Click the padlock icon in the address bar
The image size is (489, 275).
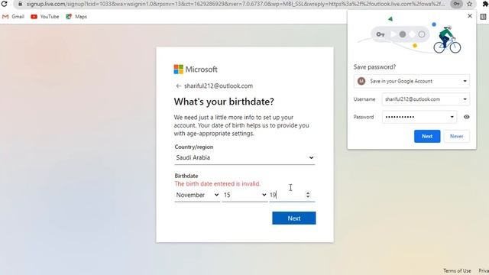[x=20, y=4]
